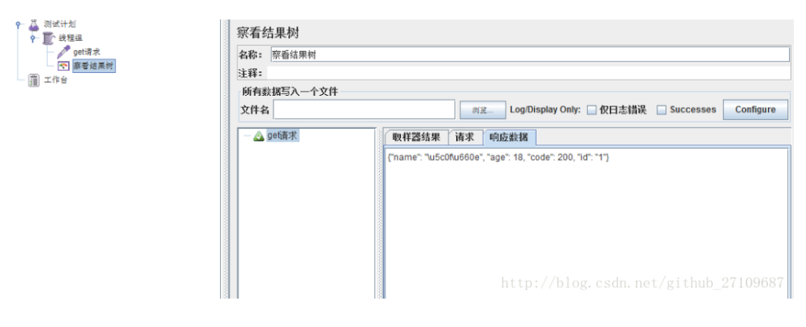
Task: Select 工作台 in the test tree
Action: click(55, 80)
